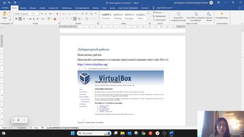Screen dimensions: 244x137
Task: Open Google Chrome from taskbar
Action: tap(143, 133)
